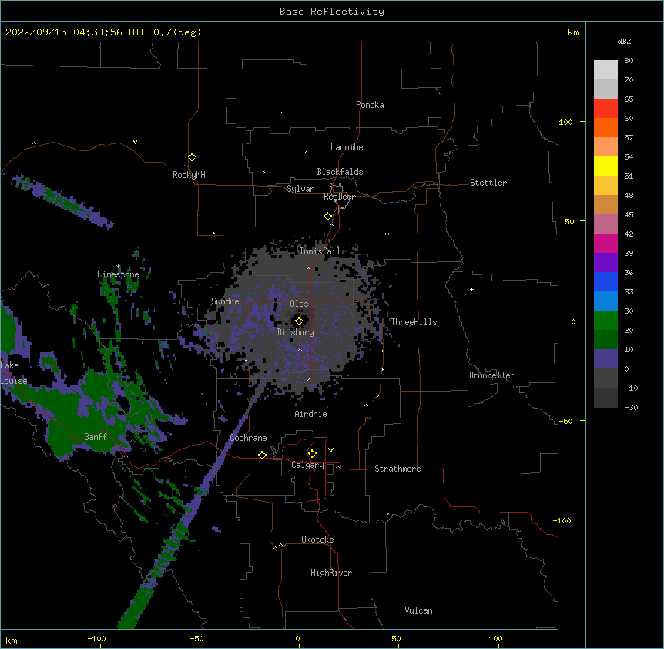This screenshot has height=649, width=664.
Task: Click the RedDeer city label
Action: coord(339,197)
